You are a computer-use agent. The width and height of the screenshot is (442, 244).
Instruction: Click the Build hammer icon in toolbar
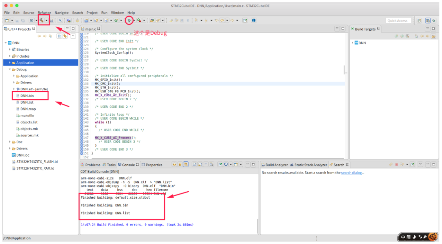[41, 20]
